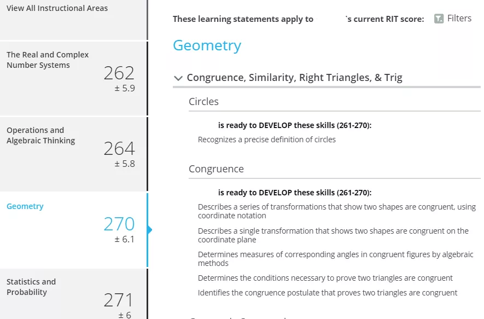Open Statistics and Probability area
The image size is (484, 319).
pos(73,294)
